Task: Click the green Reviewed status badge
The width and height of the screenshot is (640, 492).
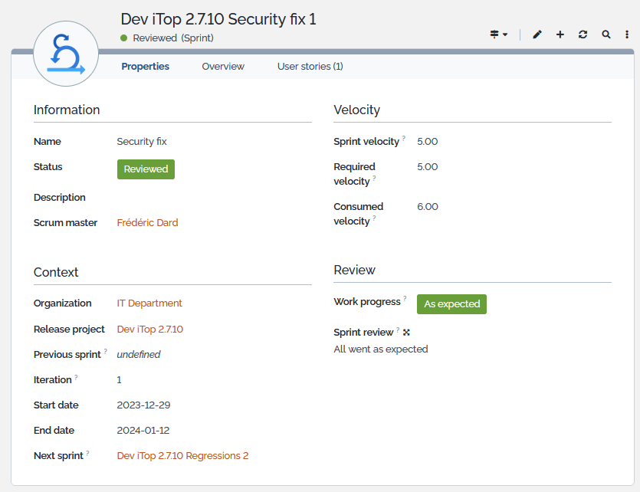Action: pyautogui.click(x=146, y=169)
